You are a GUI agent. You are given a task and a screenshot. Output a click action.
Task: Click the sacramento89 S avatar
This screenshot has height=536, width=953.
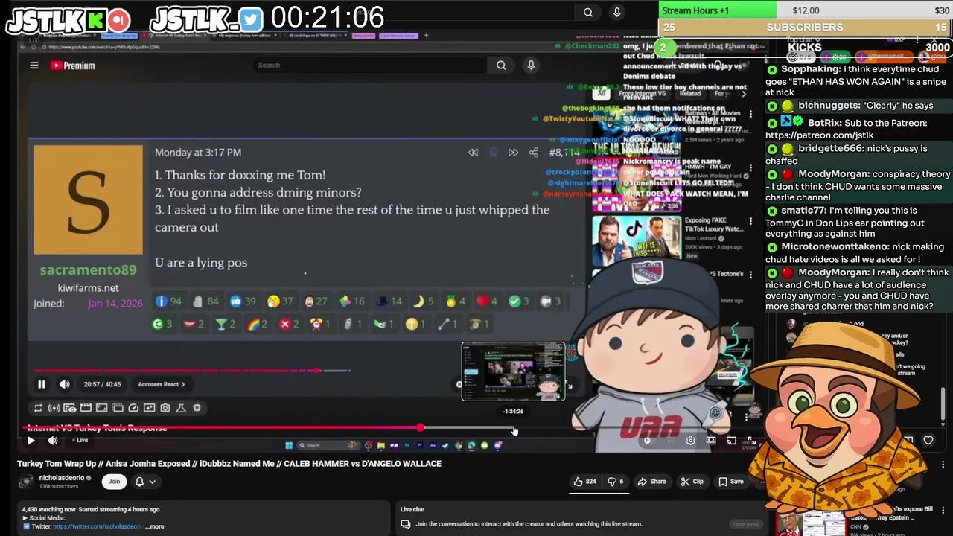coord(88,200)
